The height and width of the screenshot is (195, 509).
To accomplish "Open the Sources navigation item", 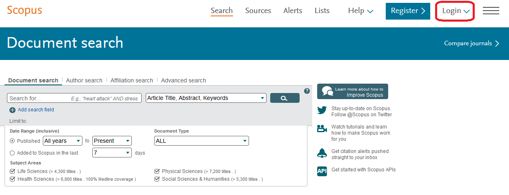I will [258, 11].
